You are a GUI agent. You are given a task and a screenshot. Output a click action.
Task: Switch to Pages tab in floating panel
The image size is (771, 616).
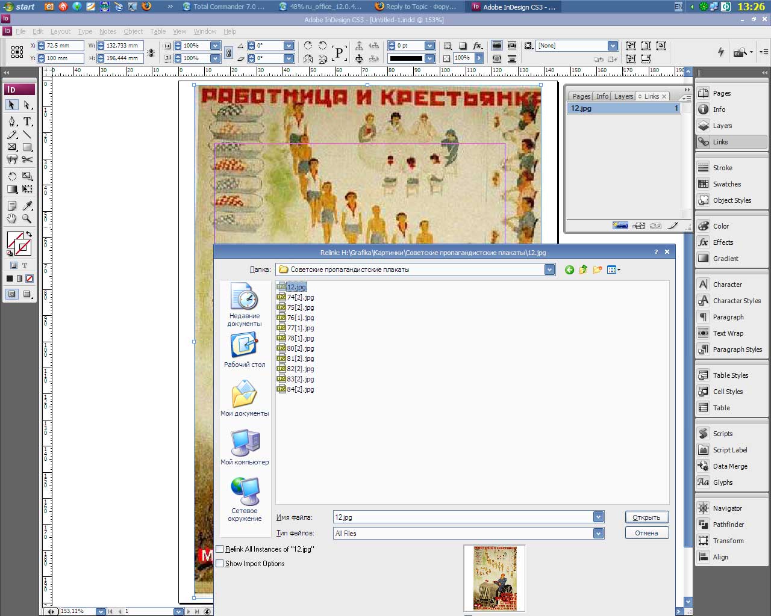click(581, 96)
